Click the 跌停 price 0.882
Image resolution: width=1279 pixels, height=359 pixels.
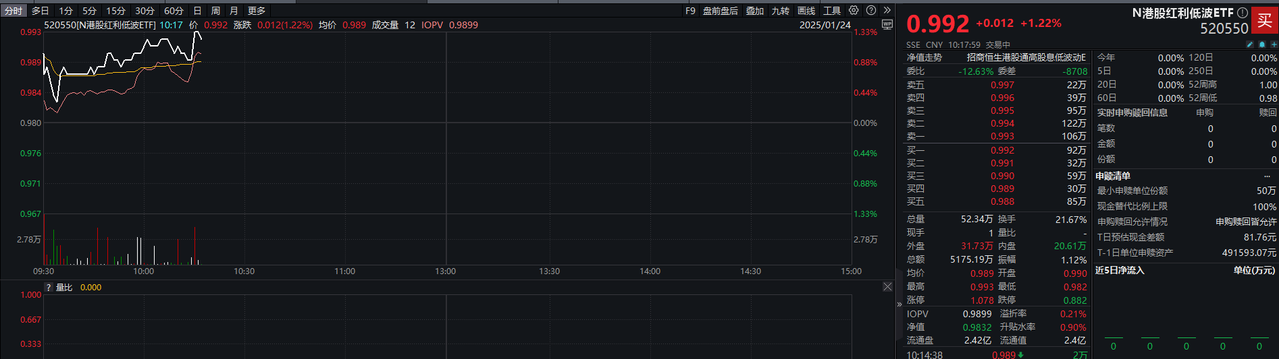coord(1075,300)
